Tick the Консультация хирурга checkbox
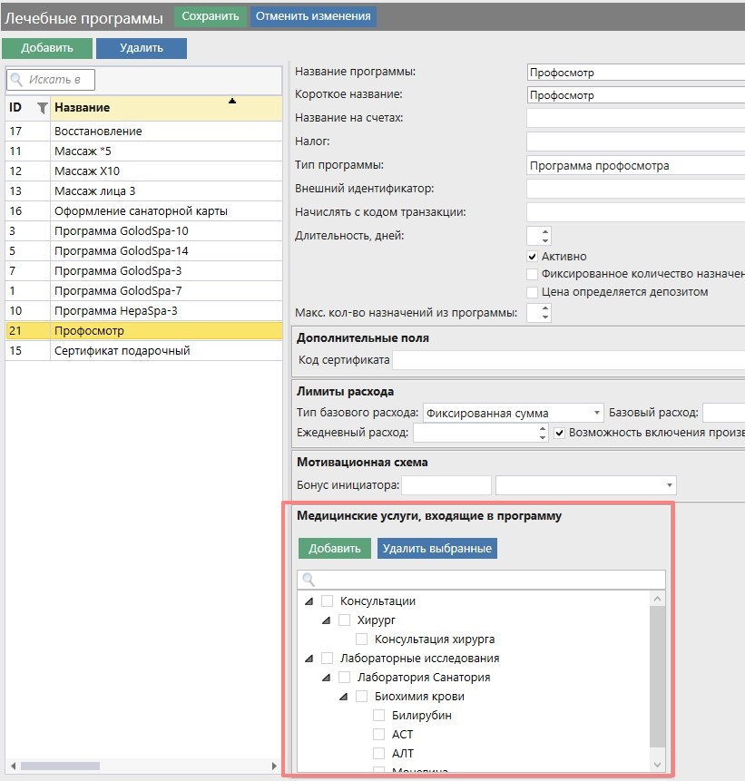The image size is (745, 781). coord(362,639)
